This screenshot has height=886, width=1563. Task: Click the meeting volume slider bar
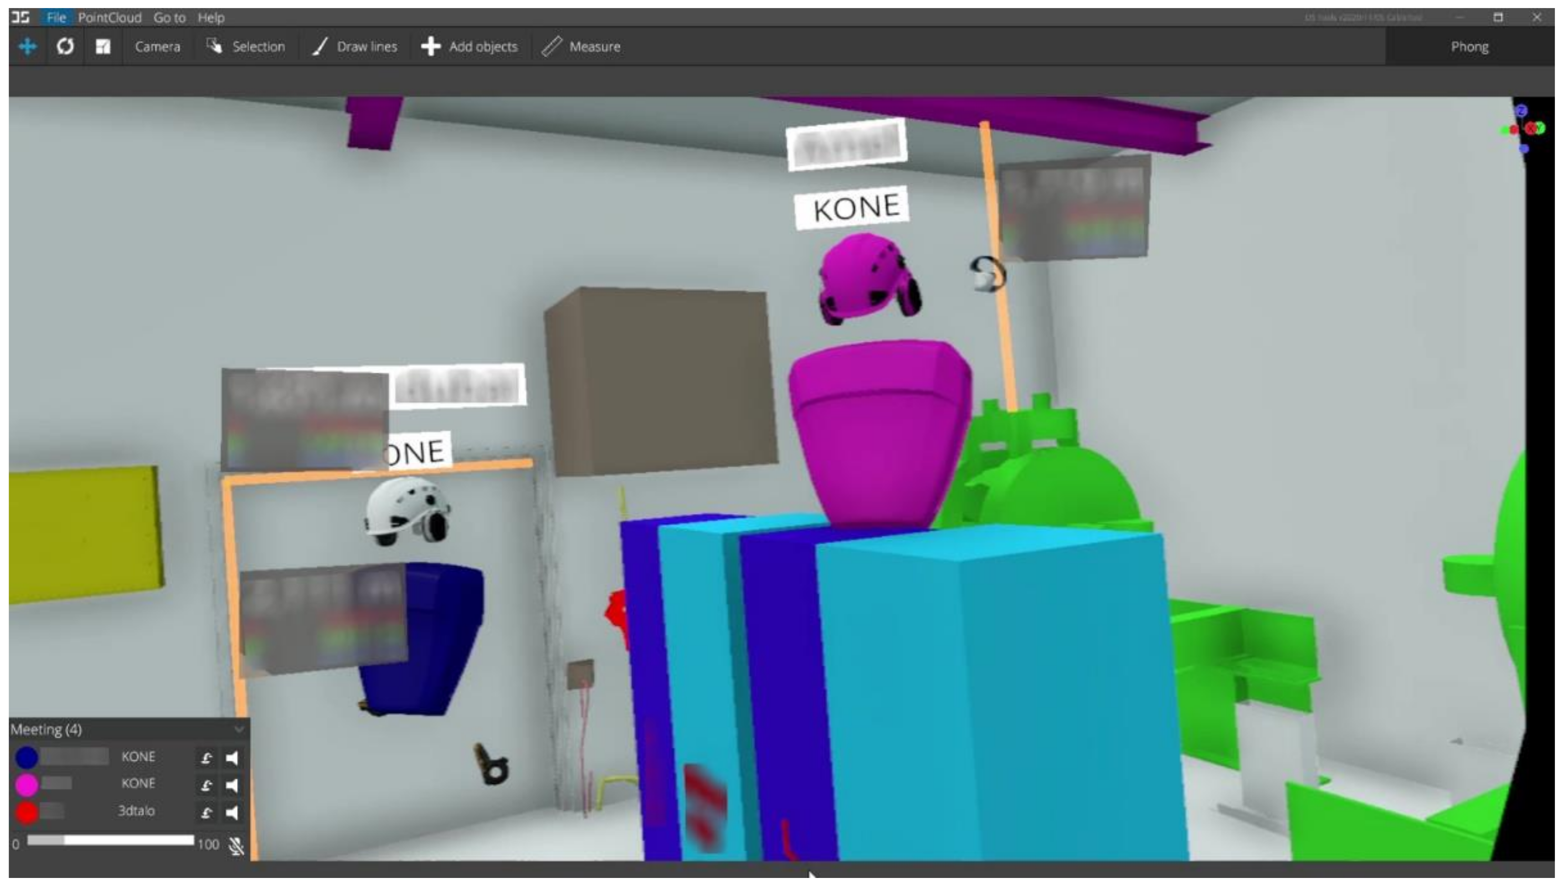click(x=110, y=841)
